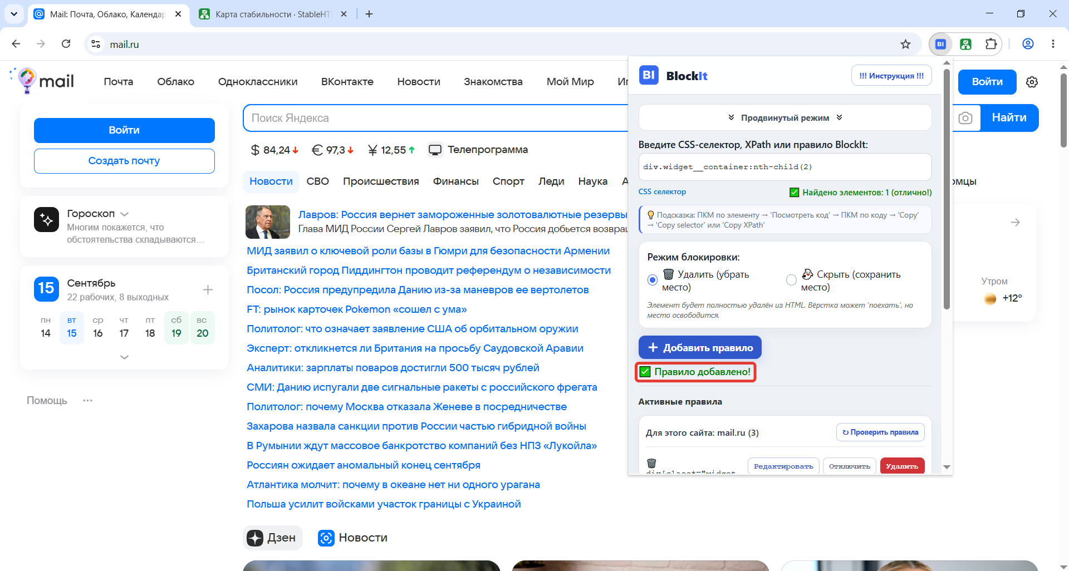
Task: Click Проверить правила button
Action: (x=880, y=432)
